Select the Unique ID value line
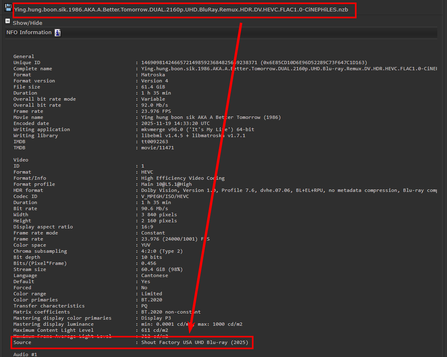447x357 pixels. click(254, 63)
